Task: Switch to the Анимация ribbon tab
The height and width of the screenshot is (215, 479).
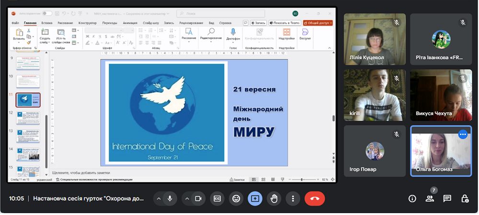Action: tap(130, 23)
